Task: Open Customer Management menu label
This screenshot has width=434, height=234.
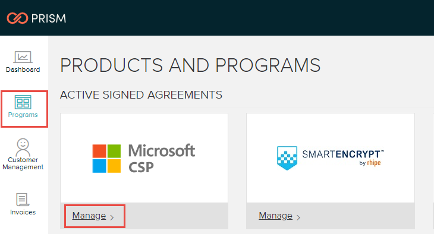Action: tap(23, 163)
